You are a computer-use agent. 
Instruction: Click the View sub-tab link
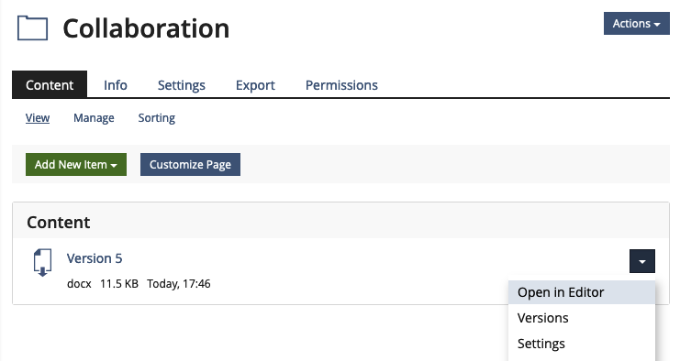point(38,117)
